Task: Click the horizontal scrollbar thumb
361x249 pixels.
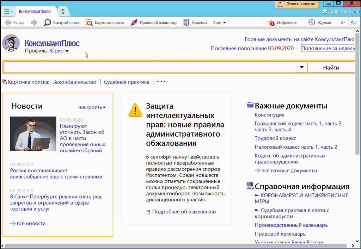Action: click(176, 246)
